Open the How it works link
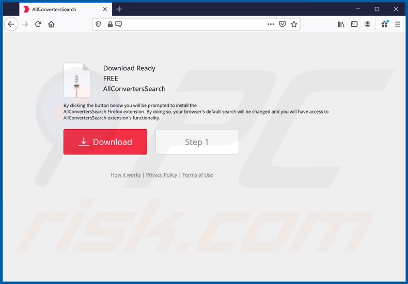 coord(125,175)
